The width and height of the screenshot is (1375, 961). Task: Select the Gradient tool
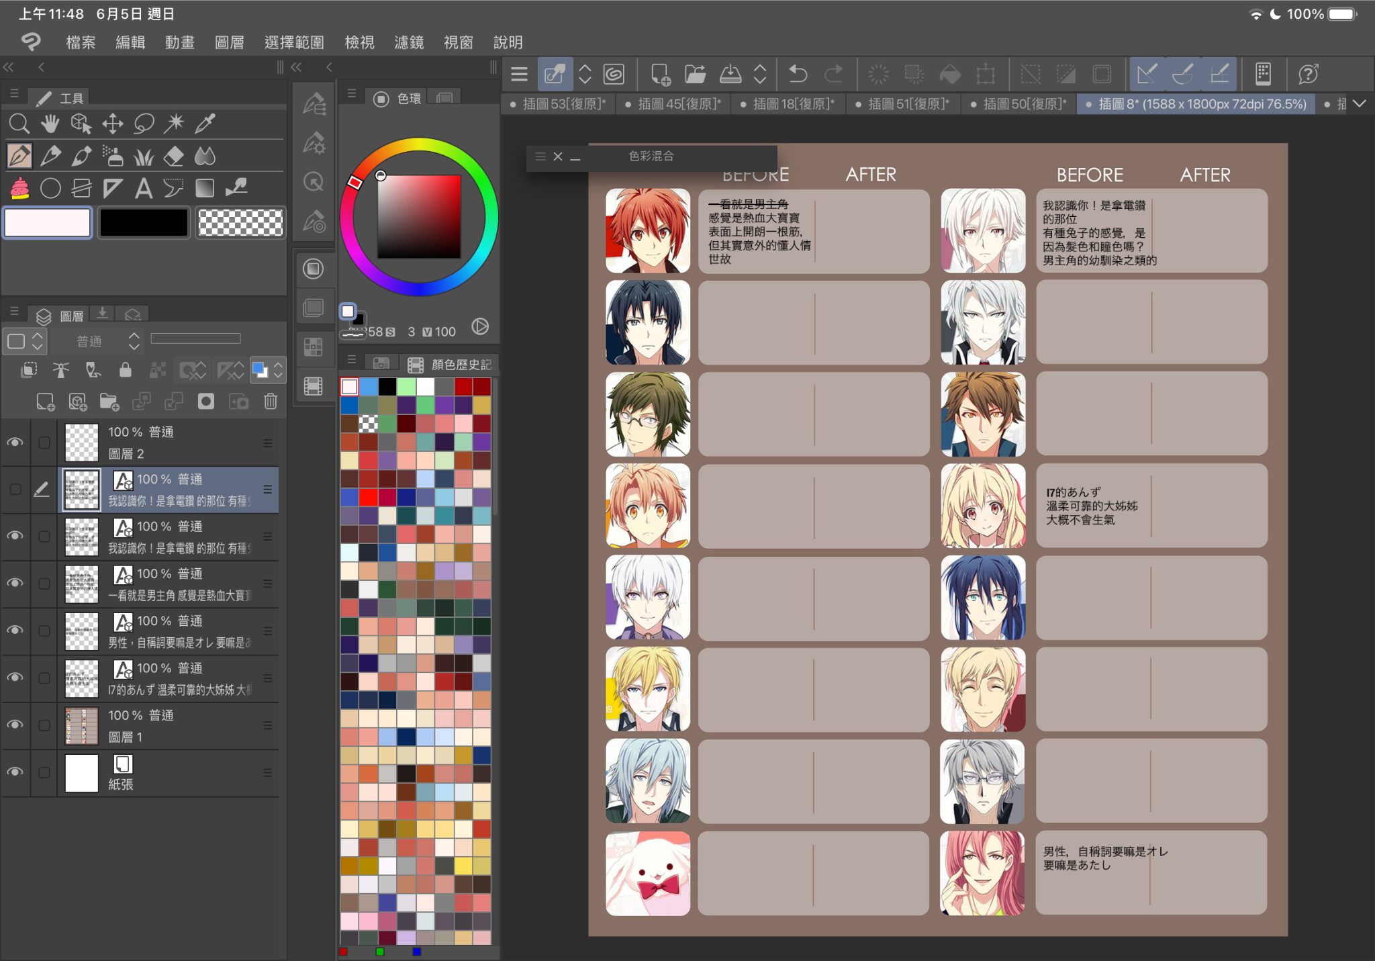(205, 188)
